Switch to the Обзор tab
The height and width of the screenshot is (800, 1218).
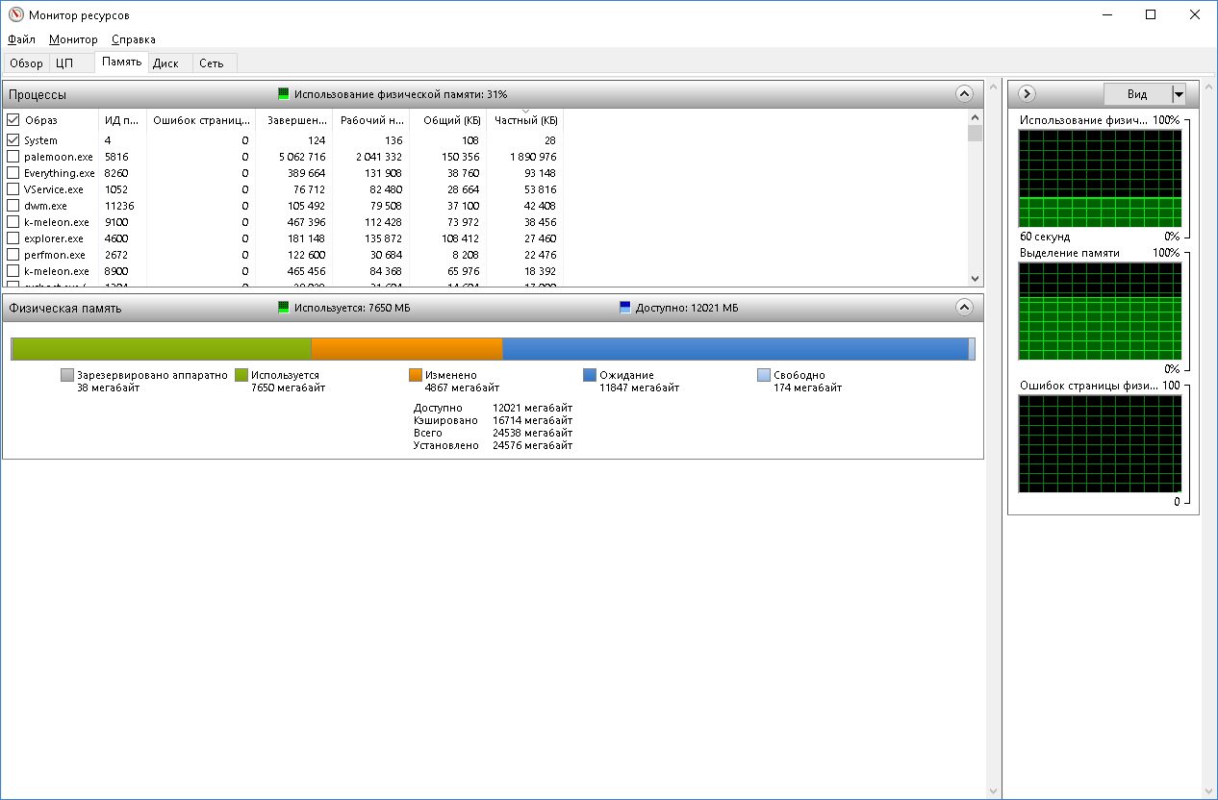tap(26, 63)
